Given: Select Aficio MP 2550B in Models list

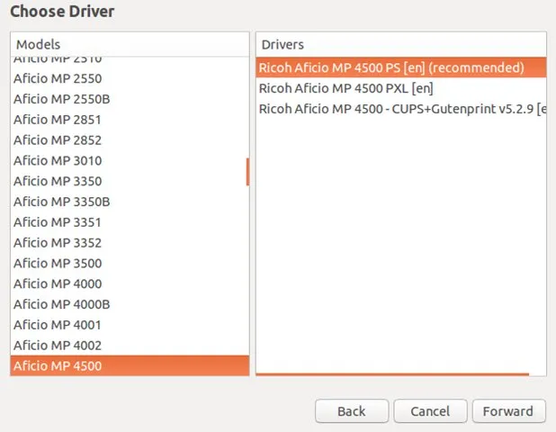Looking at the screenshot, I should click(x=61, y=99).
